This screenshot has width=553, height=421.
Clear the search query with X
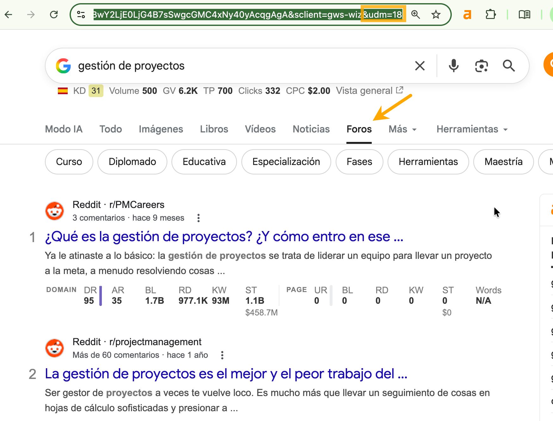pyautogui.click(x=420, y=66)
